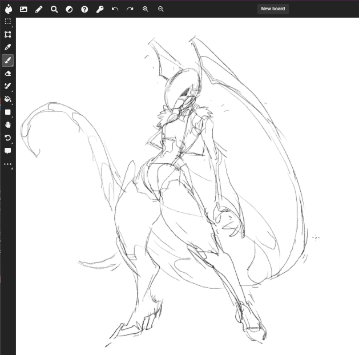Viewport: 359px width, 355px height.
Task: Select the speech bubble comment tool
Action: 8,151
